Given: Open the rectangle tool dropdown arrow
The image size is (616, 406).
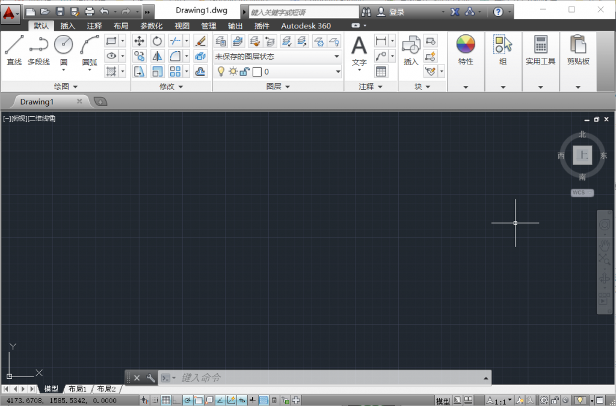Looking at the screenshot, I should [123, 41].
